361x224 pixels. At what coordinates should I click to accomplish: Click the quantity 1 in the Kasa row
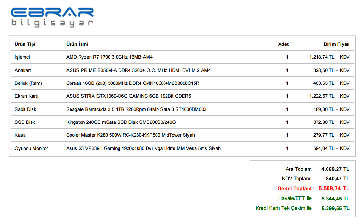click(287, 135)
